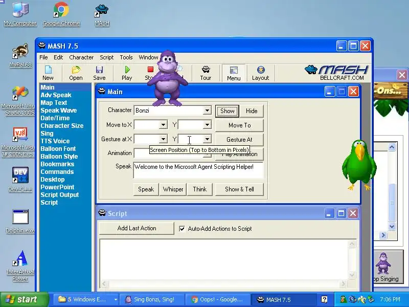
Task: Select MyPal 68 desktop icon
Action: [x=20, y=55]
